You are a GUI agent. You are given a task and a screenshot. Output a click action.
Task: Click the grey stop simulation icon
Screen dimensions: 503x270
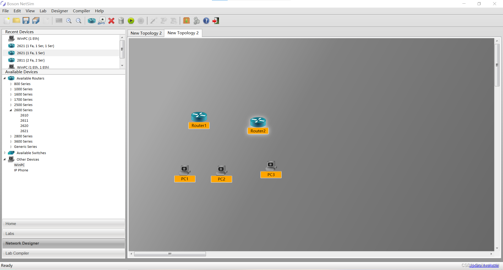[141, 21]
